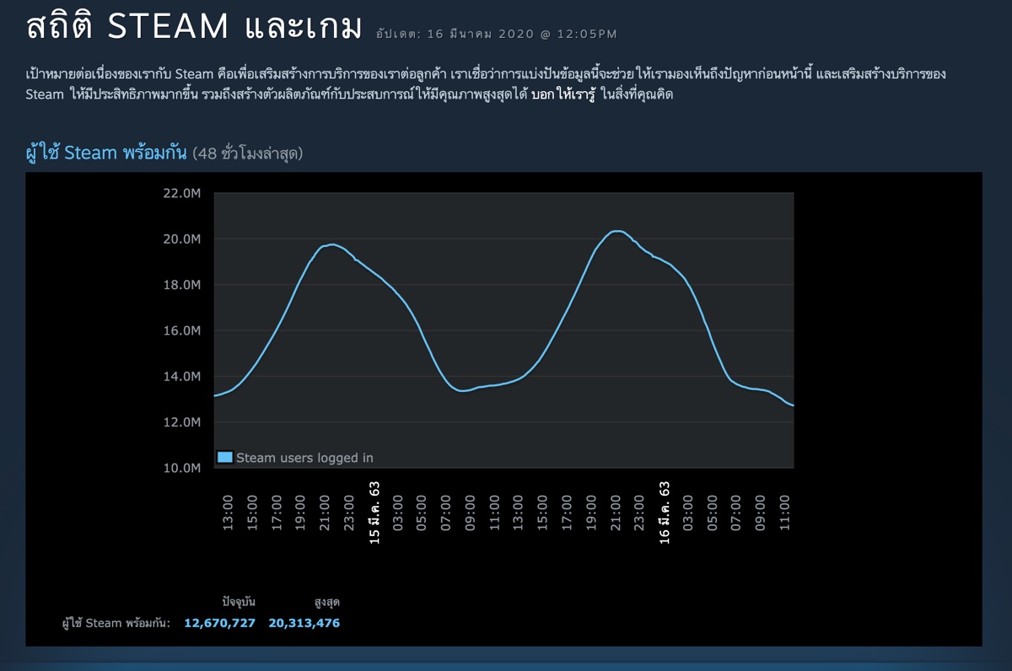
Task: Click the 22.0M y-axis label
Action: [x=180, y=193]
